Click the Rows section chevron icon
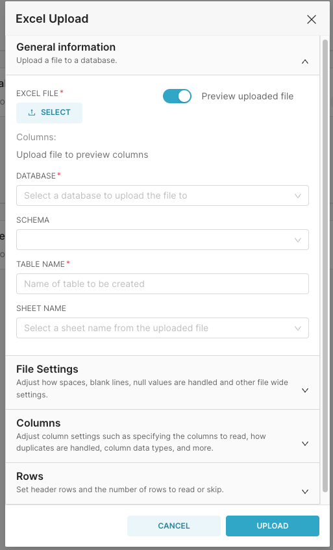333x550 pixels. pos(305,492)
